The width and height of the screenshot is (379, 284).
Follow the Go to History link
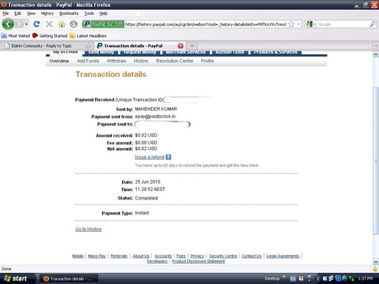coord(88,229)
